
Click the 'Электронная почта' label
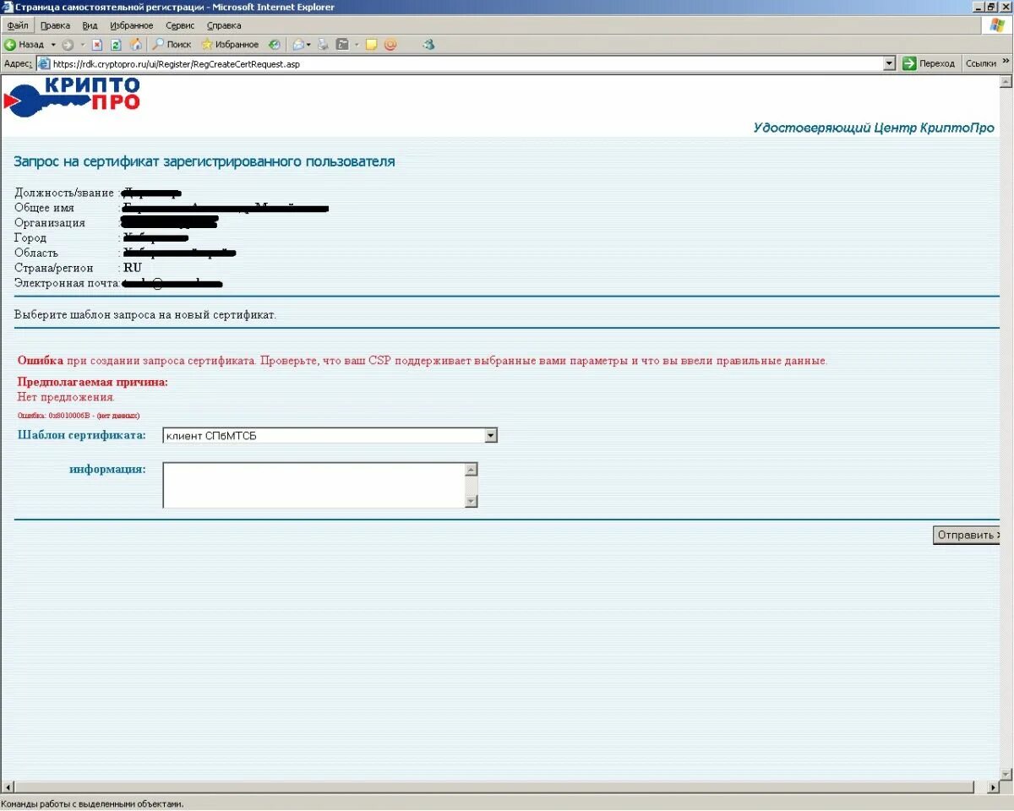click(66, 283)
